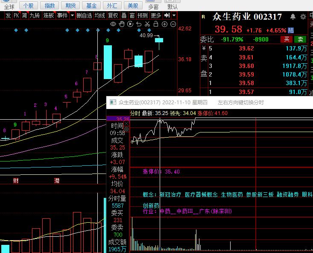Select the 美股 tab
This screenshot has width=313, height=253.
click(133, 6)
